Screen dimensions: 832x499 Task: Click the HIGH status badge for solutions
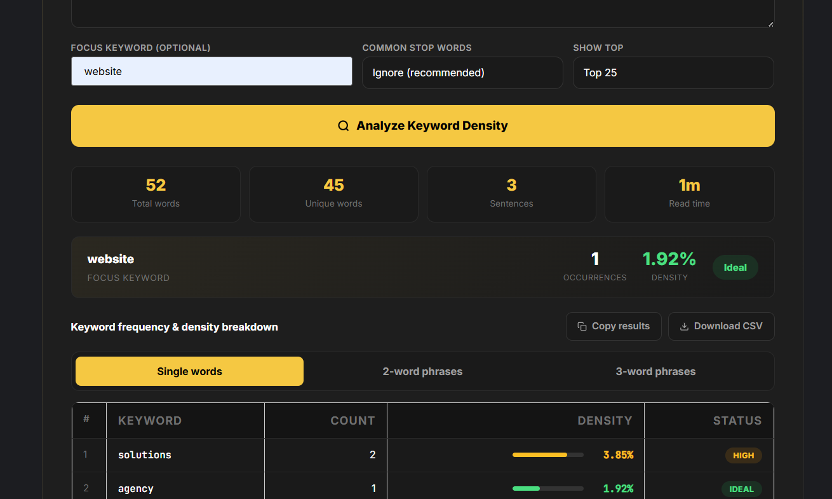[x=744, y=455]
